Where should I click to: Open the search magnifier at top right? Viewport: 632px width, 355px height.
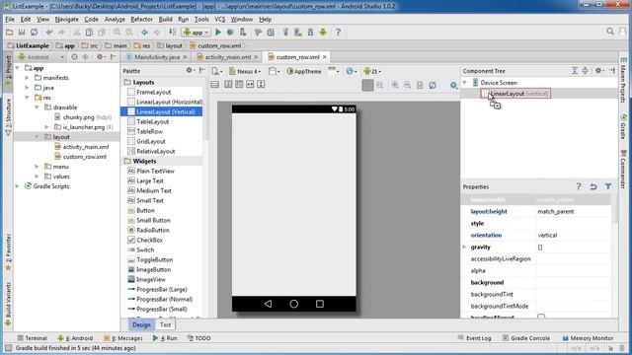click(610, 32)
